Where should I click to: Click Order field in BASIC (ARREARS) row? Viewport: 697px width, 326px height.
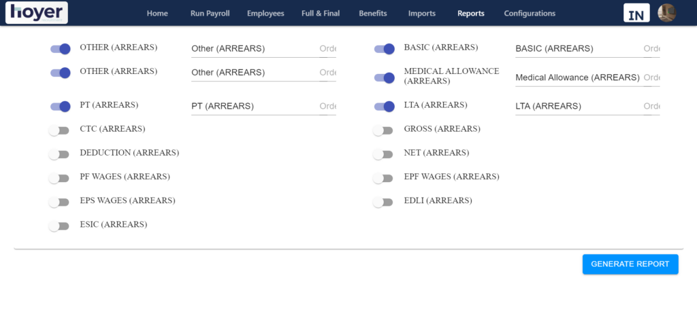point(651,49)
